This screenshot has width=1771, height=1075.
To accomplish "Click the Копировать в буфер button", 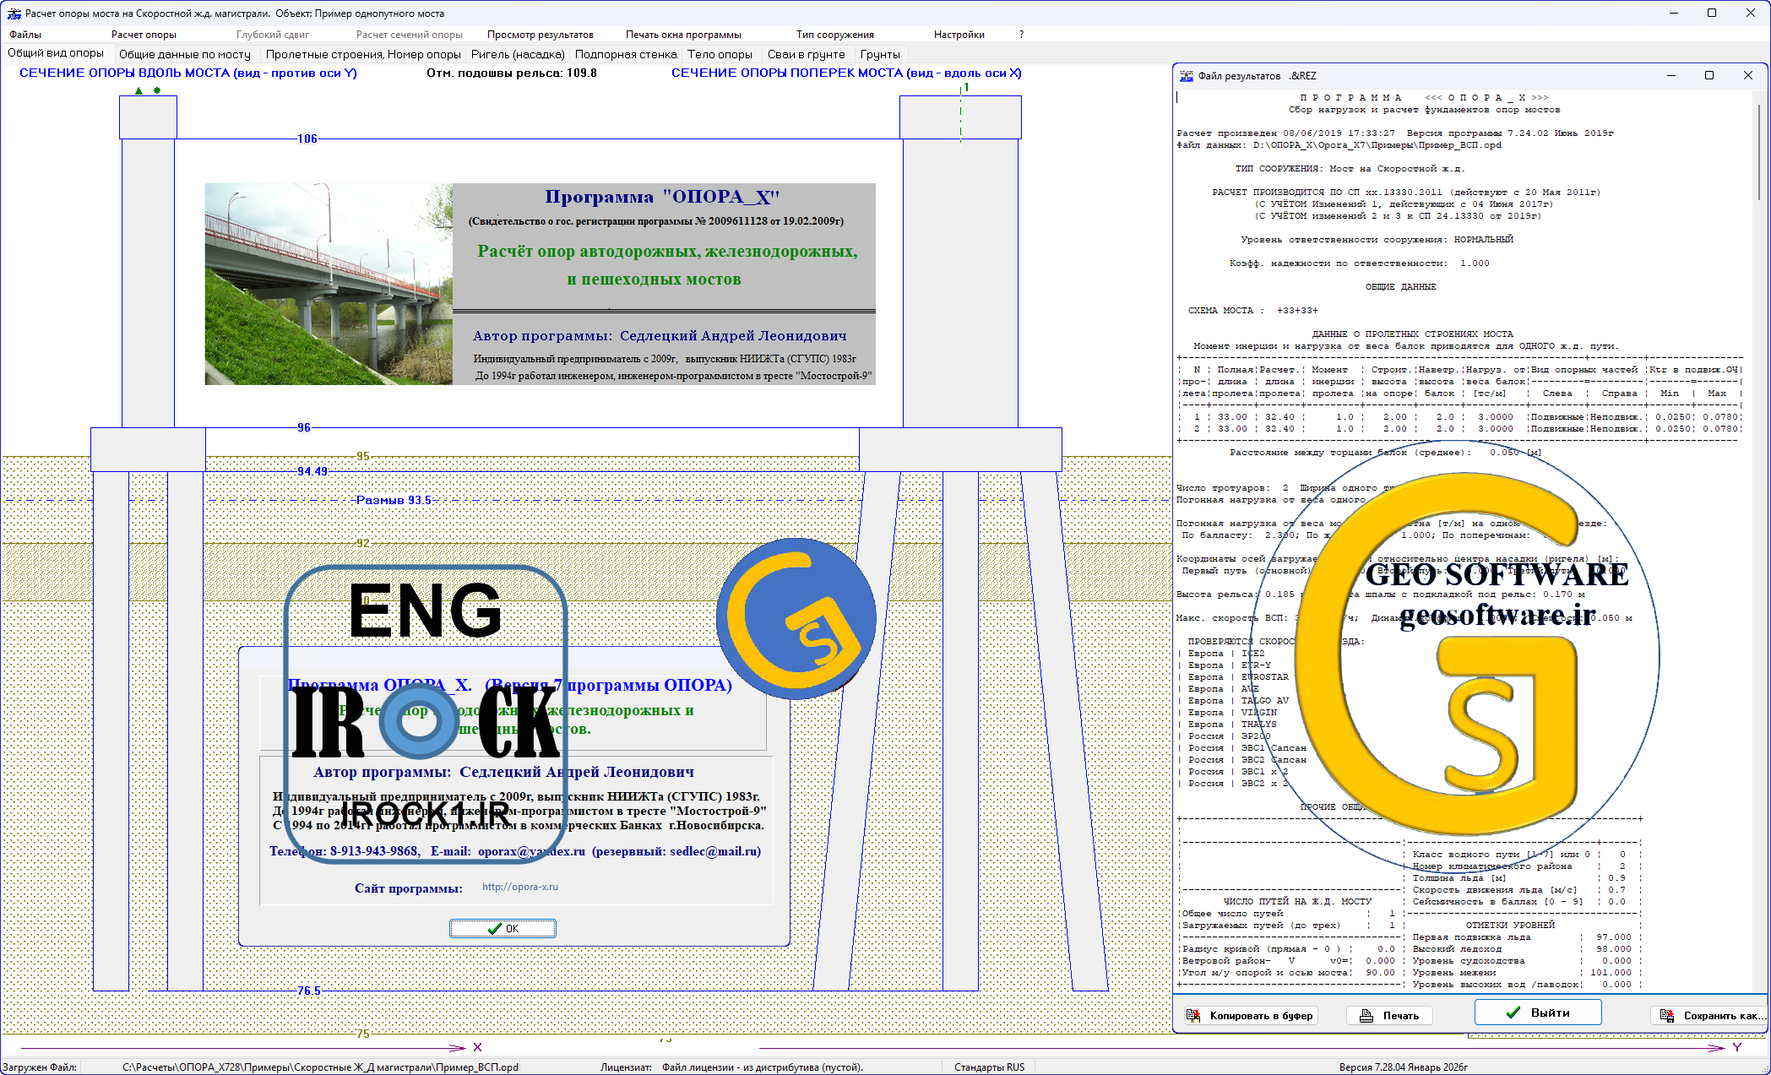I will pos(1250,1015).
